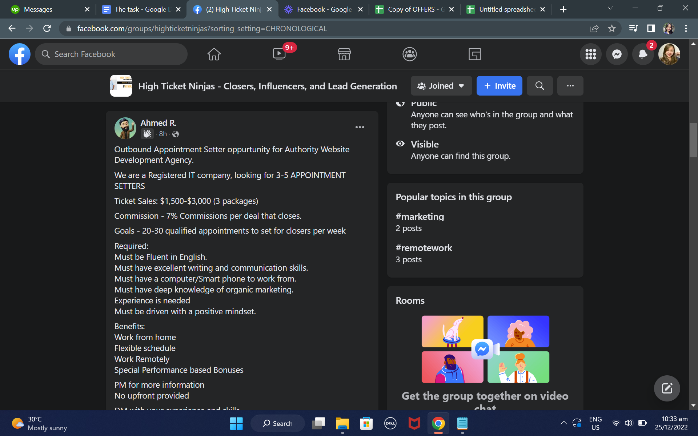Switch to The task Google Docs tab

(x=140, y=9)
